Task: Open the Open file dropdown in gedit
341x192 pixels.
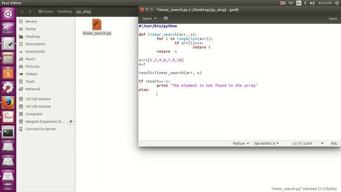Action: click(x=149, y=19)
